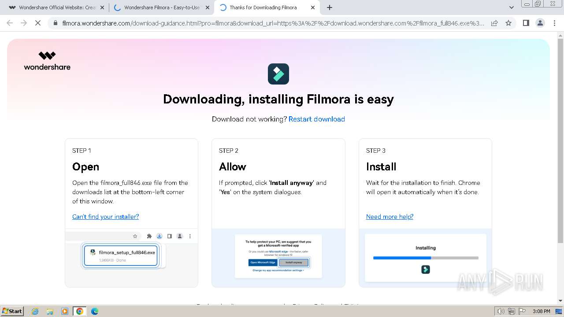Image resolution: width=564 pixels, height=317 pixels.
Task: Open Chrome three-dot menu
Action: coord(554,23)
